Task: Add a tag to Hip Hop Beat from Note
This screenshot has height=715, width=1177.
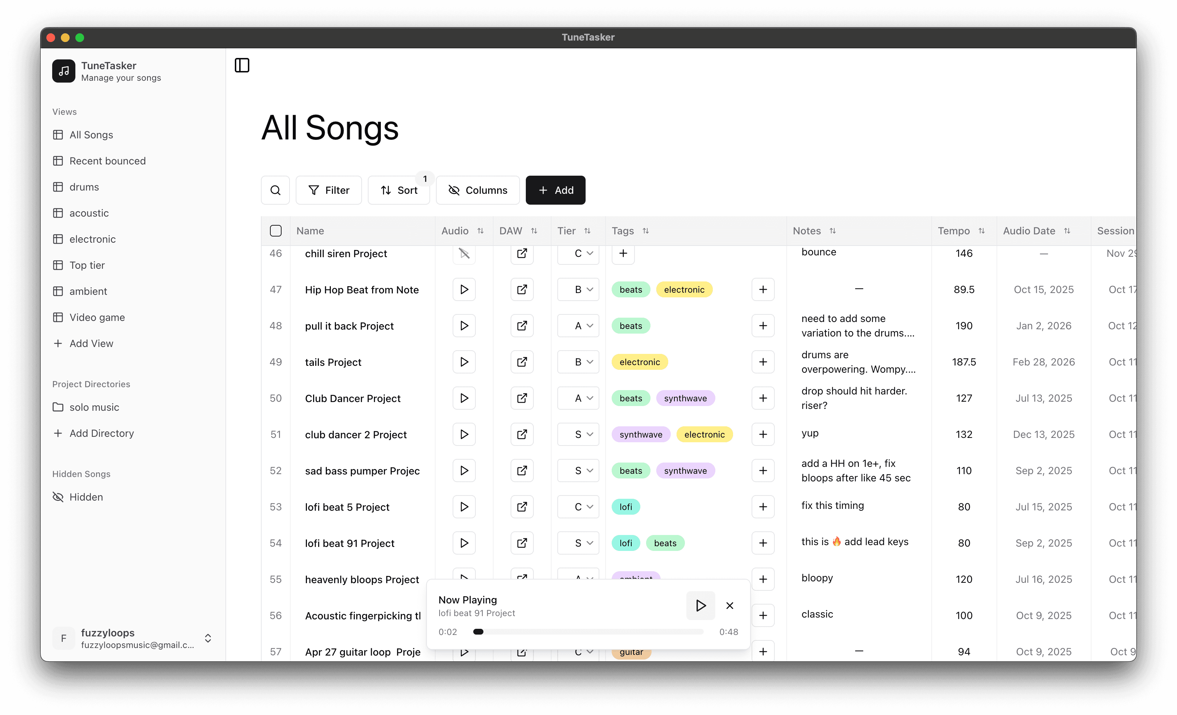Action: pyautogui.click(x=763, y=290)
